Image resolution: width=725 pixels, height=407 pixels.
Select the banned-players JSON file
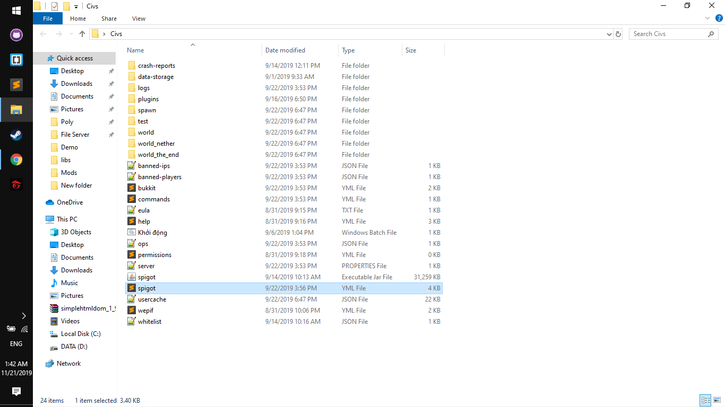coord(284,177)
